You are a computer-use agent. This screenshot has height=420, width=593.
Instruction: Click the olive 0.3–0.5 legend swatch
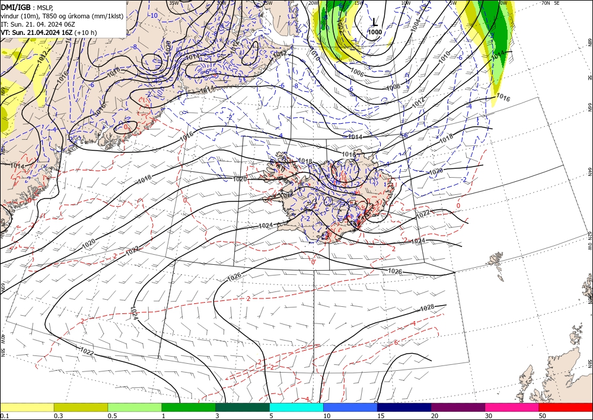pyautogui.click(x=81, y=407)
